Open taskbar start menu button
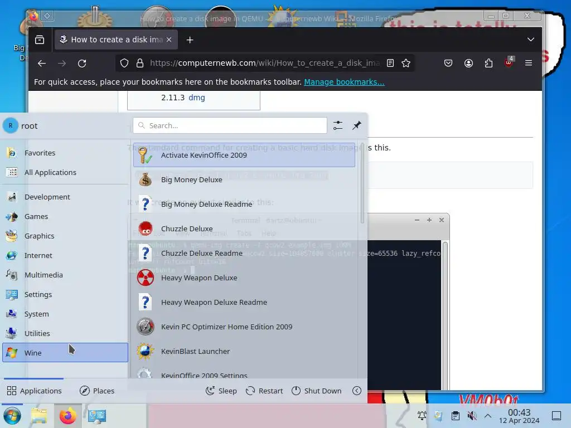The width and height of the screenshot is (571, 428). point(12,416)
